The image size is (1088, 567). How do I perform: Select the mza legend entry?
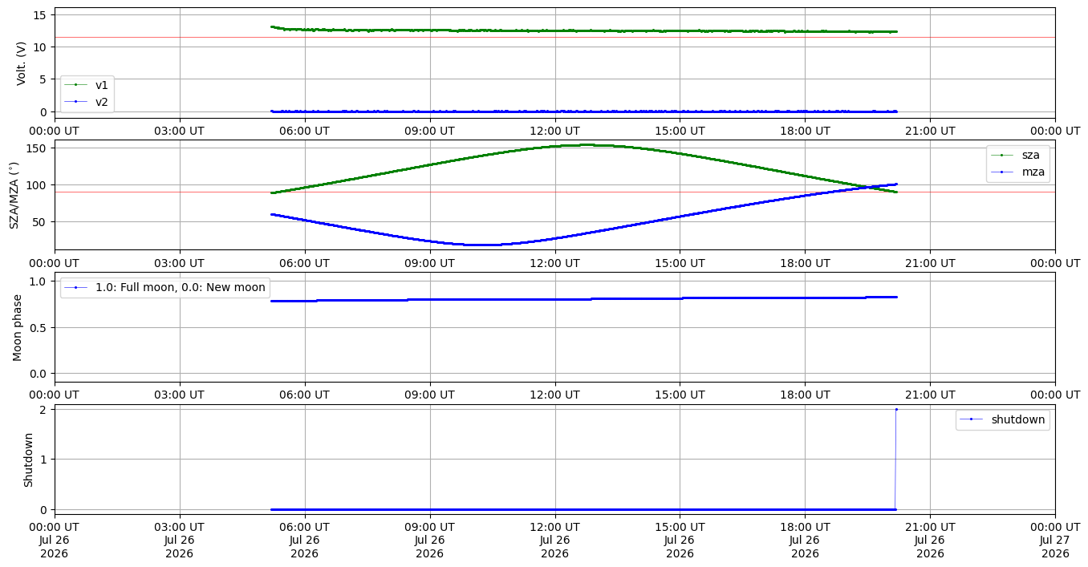pos(1018,171)
